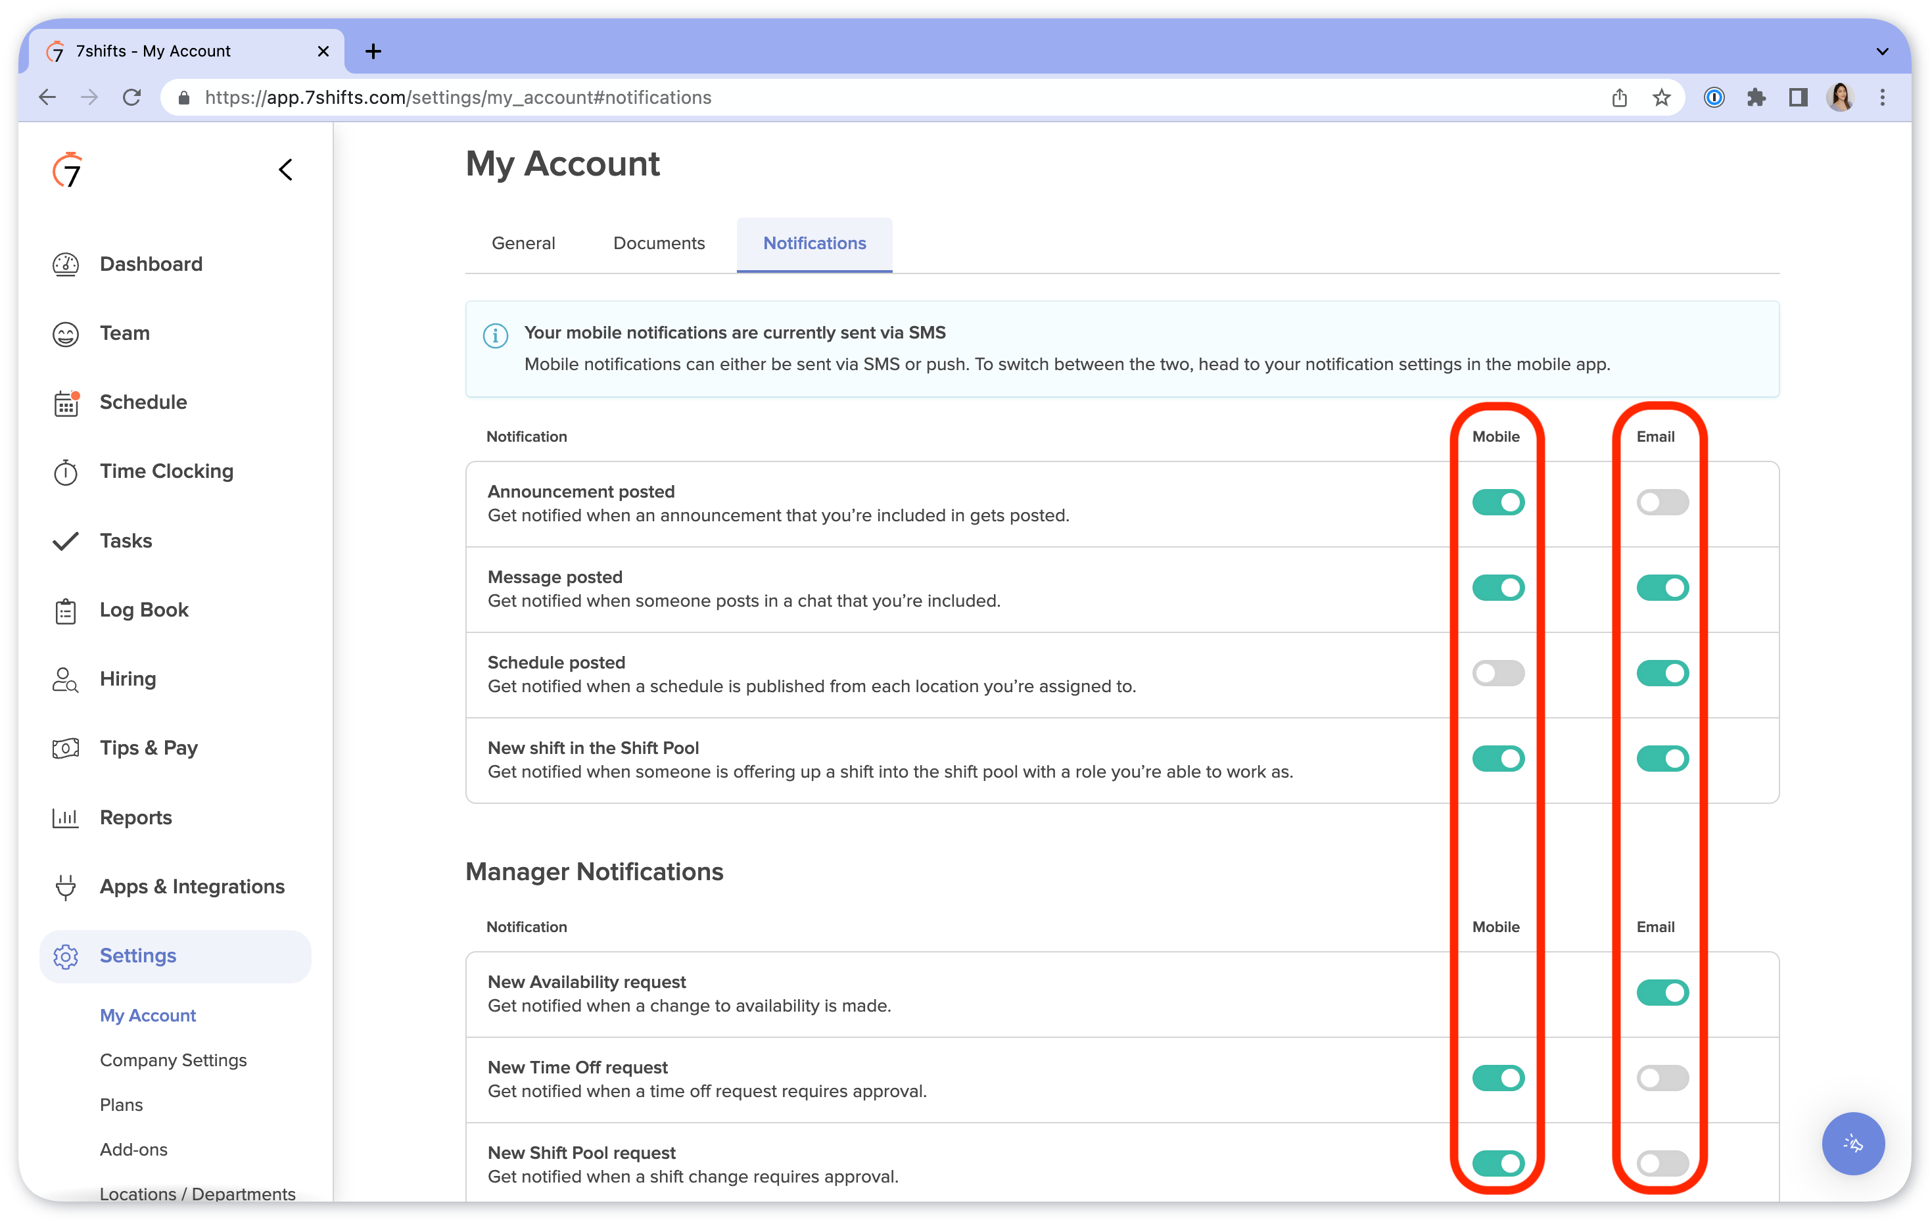Viewport: 1930px width, 1220px height.
Task: Open the 1Password extension icon
Action: click(x=1714, y=97)
